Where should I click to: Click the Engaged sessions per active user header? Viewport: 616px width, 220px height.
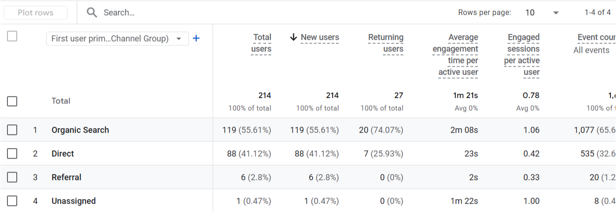(522, 55)
